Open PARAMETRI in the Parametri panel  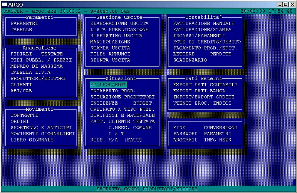coord(24,23)
